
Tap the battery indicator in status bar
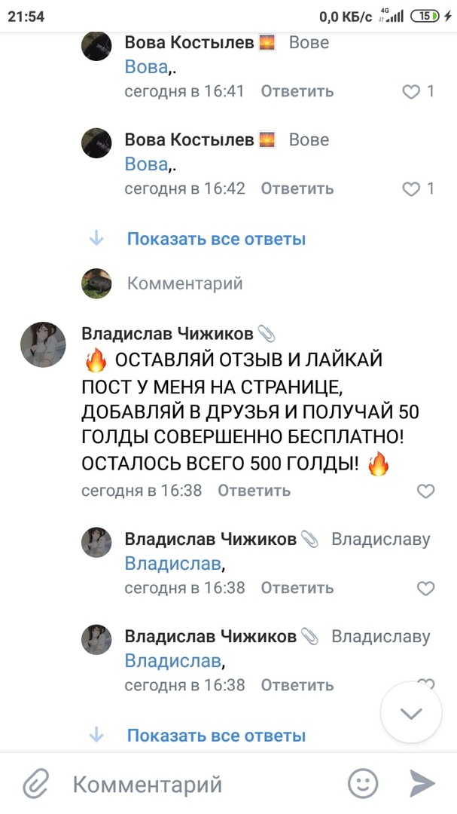click(x=425, y=16)
